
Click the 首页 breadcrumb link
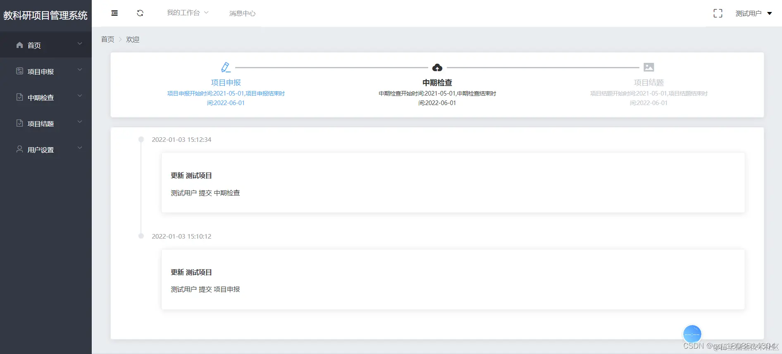pyautogui.click(x=107, y=39)
